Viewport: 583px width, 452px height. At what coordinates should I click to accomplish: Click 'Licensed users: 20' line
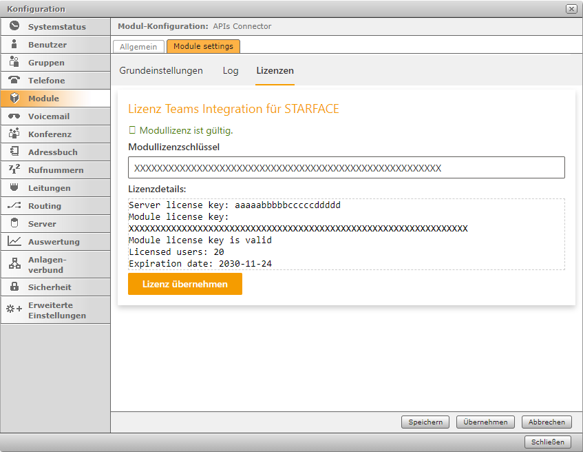pos(176,251)
